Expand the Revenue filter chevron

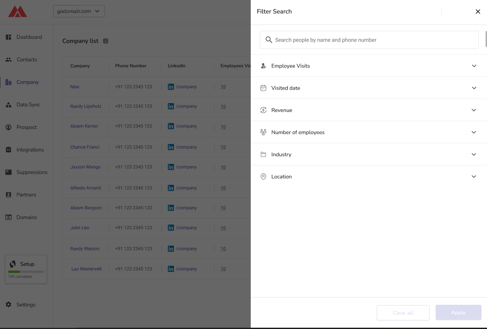click(474, 110)
